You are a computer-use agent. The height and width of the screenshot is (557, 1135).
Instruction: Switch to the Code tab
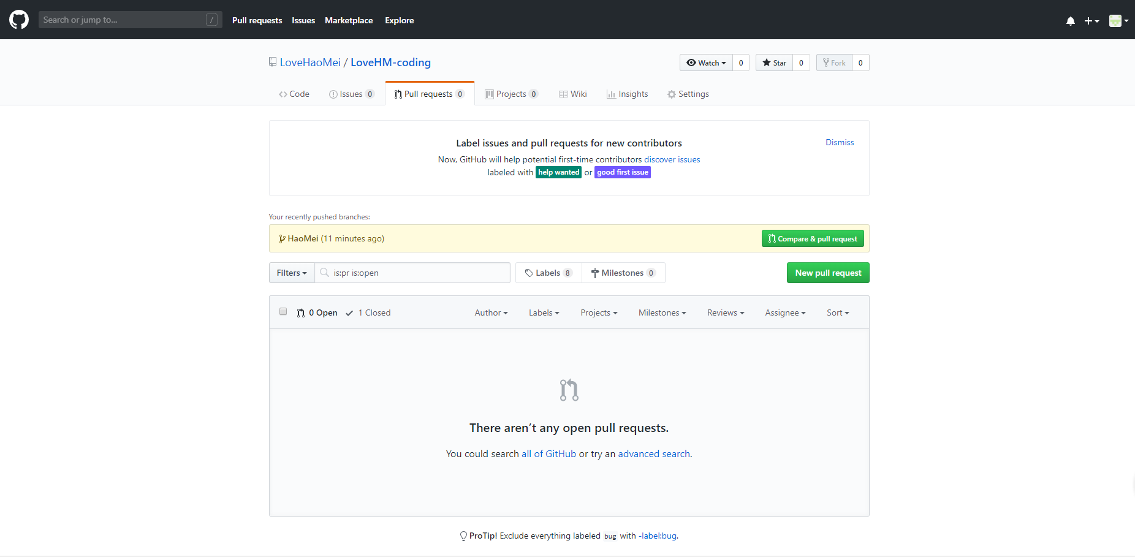click(294, 94)
